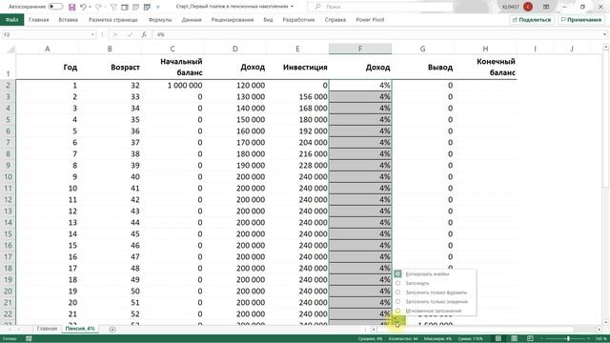The width and height of the screenshot is (610, 343).
Task: Switch to the Главная sheet tab
Action: click(x=47, y=329)
